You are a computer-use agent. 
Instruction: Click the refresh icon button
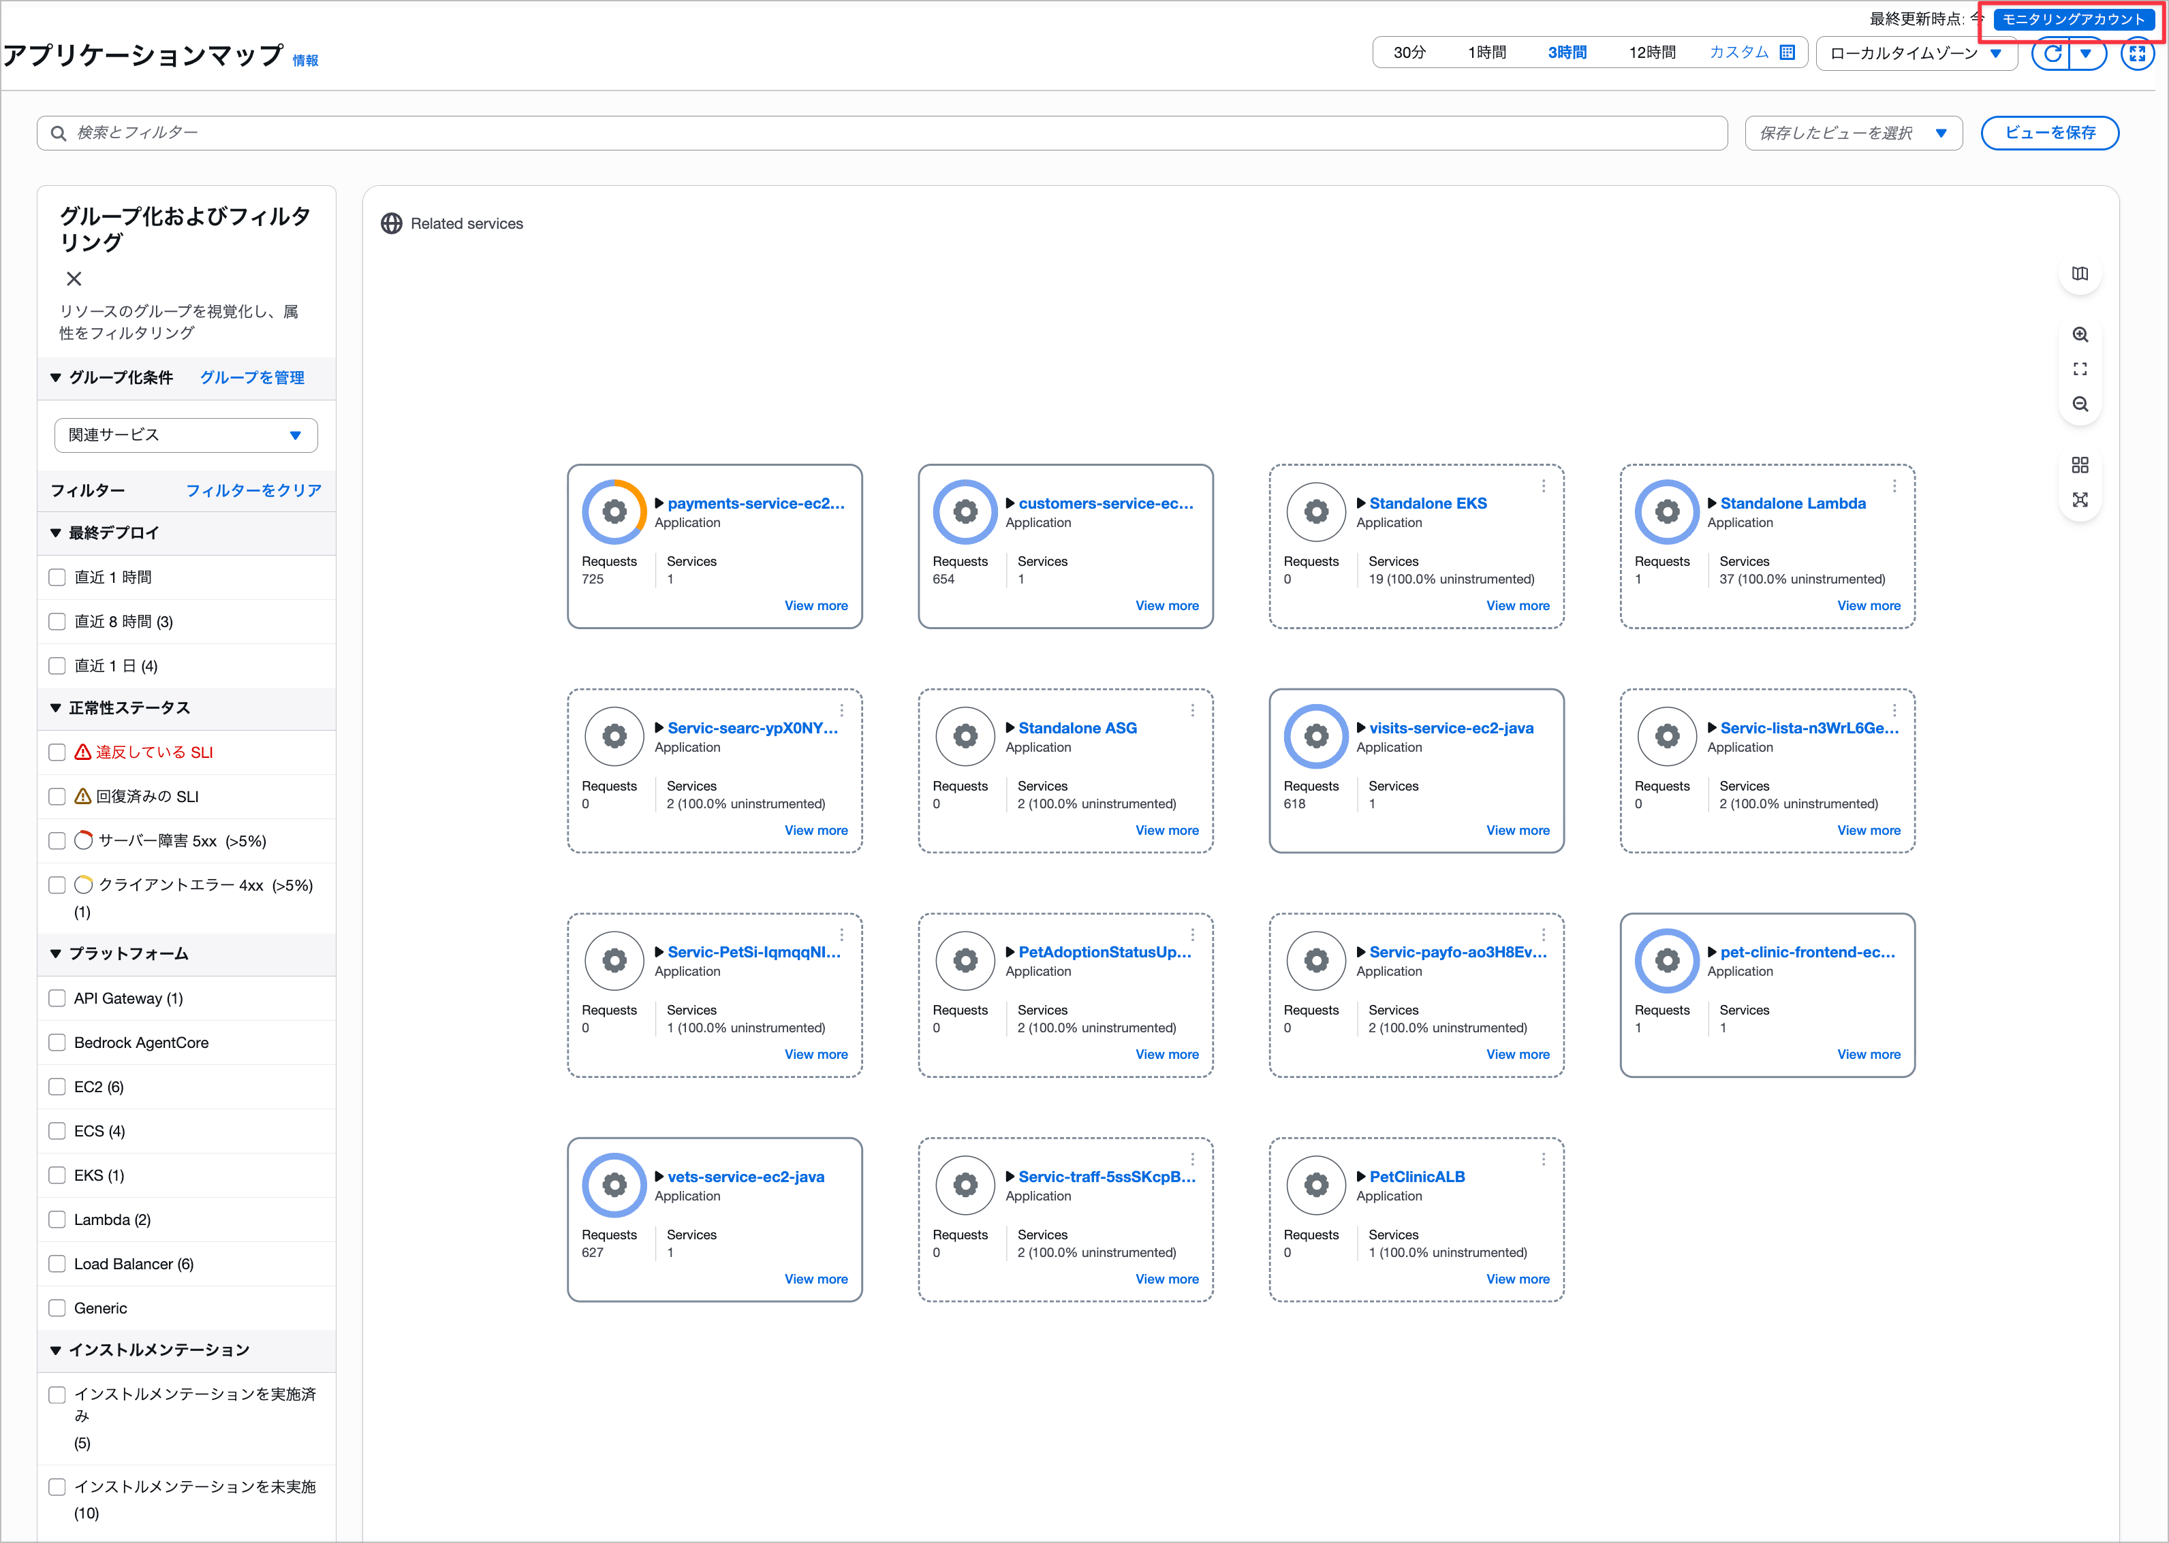(2052, 53)
